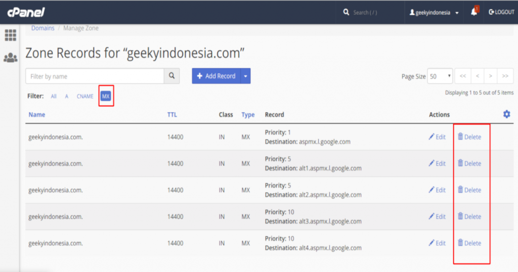
Task: Edit the alt2.aspmx.l.google.com record
Action: (x=437, y=190)
